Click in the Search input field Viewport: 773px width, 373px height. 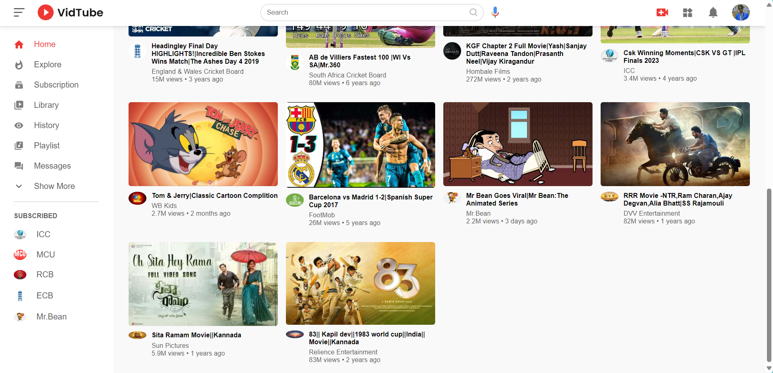point(365,13)
